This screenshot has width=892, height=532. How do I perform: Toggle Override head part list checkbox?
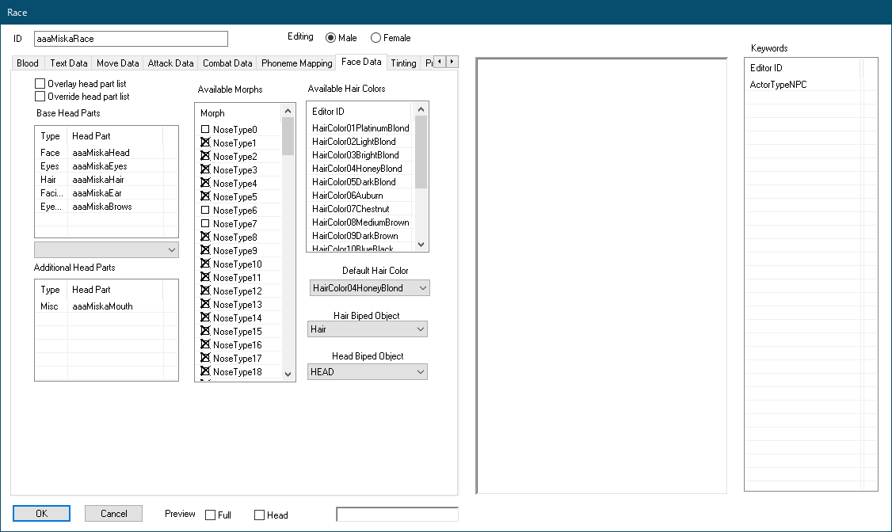[x=40, y=97]
